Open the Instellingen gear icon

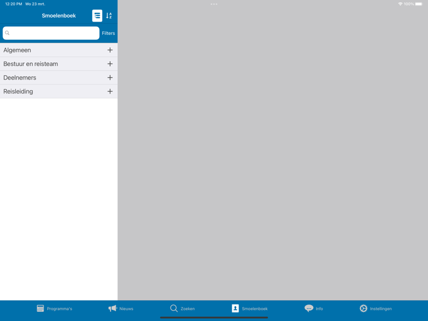point(364,308)
